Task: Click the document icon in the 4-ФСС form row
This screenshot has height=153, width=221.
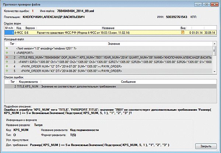Action: [182, 32]
